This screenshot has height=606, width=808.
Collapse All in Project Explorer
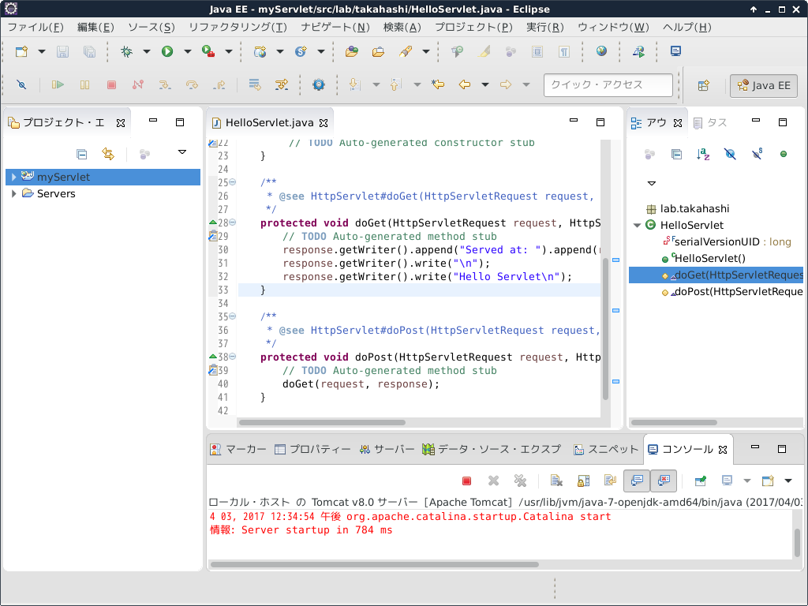[x=81, y=154]
